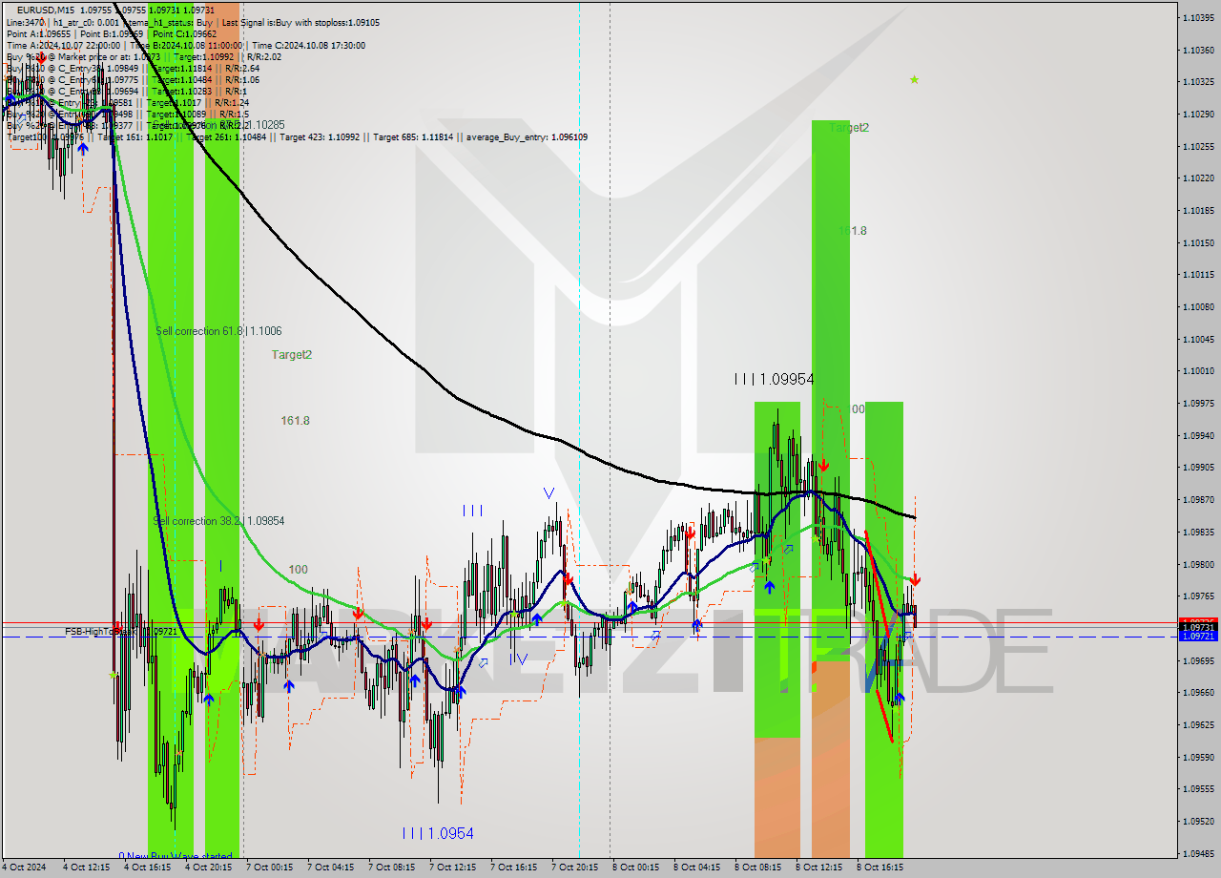Select the left-side Target2 label
Screen dimensions: 1221x878
pos(292,355)
